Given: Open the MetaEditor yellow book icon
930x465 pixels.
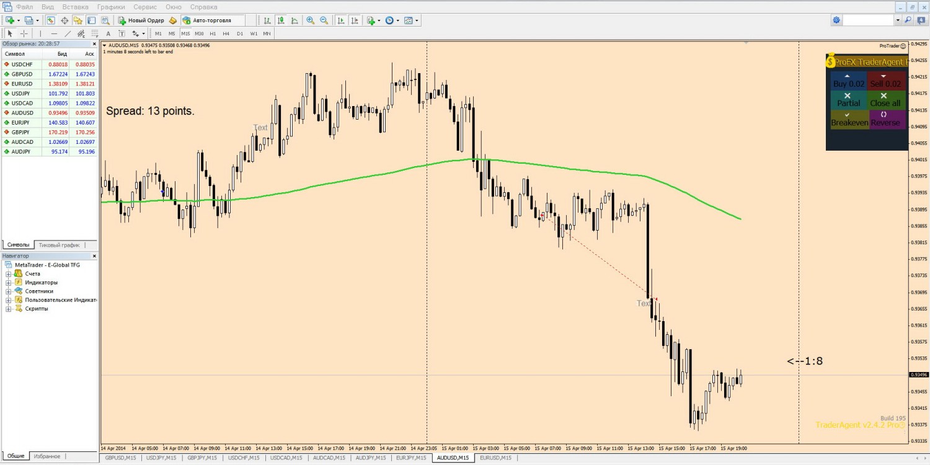Looking at the screenshot, I should [x=173, y=20].
